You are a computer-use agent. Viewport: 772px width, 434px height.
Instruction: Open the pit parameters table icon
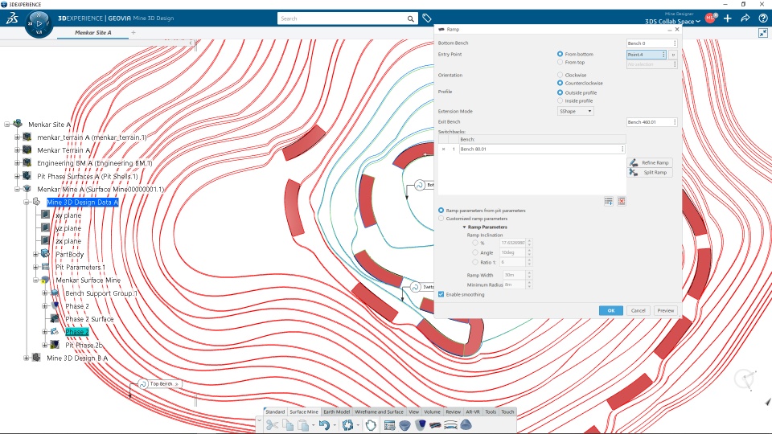click(x=389, y=424)
